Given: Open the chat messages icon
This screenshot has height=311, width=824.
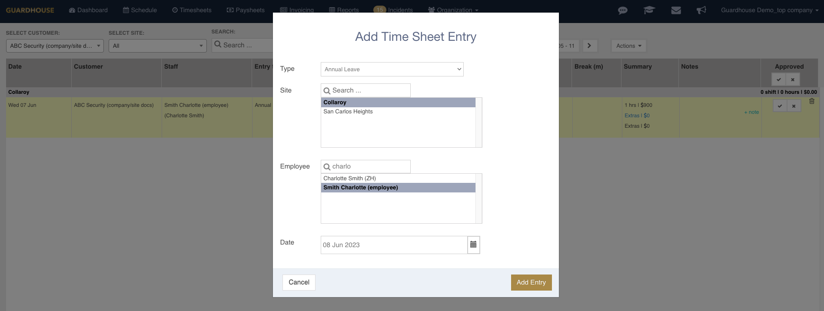Looking at the screenshot, I should [x=623, y=10].
